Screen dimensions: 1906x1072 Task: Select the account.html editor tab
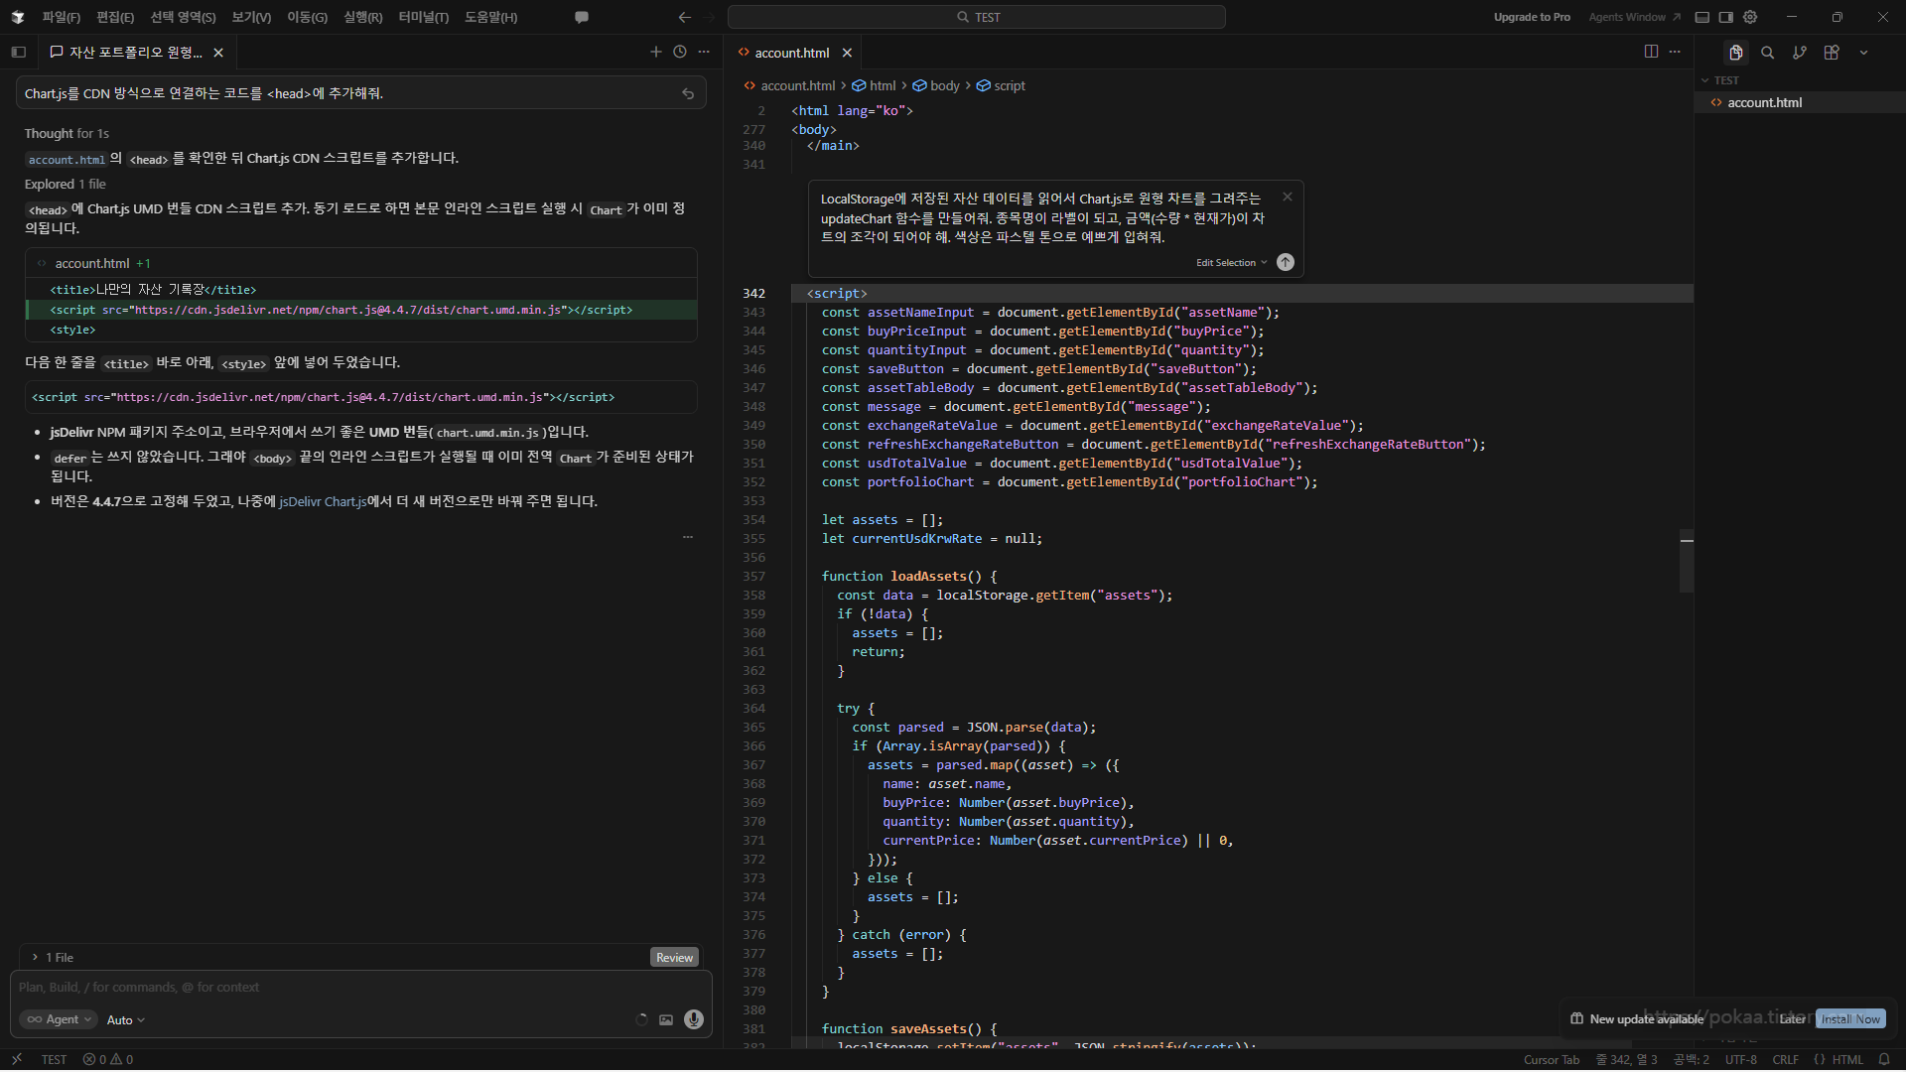pos(791,53)
